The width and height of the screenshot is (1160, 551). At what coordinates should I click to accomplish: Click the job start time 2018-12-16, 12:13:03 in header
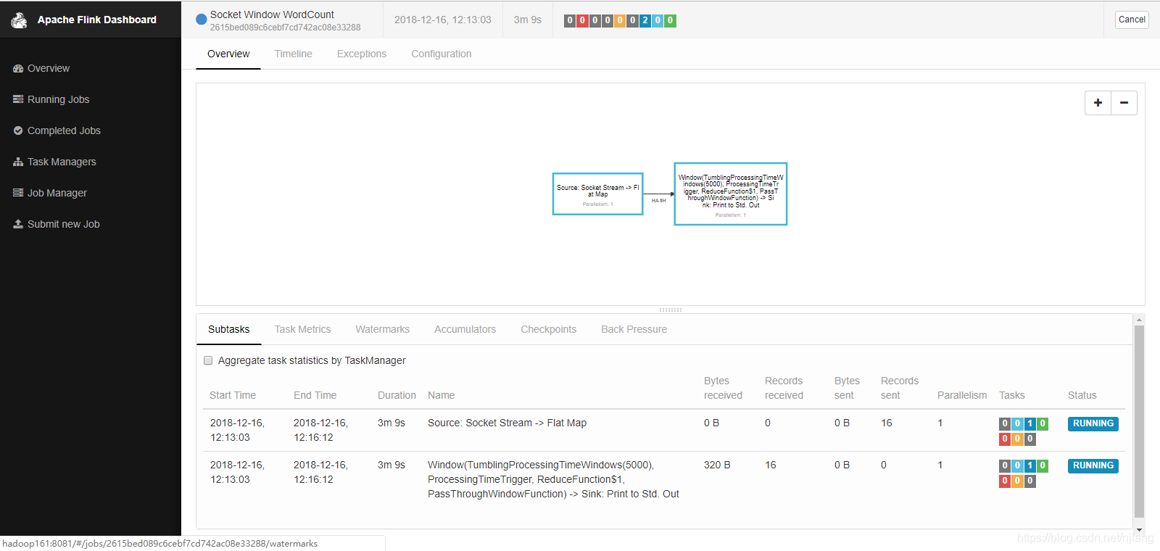(x=443, y=20)
